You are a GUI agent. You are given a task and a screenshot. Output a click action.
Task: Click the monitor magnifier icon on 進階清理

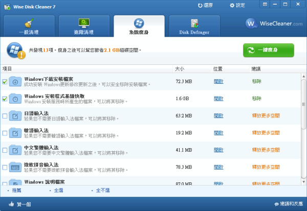coord(84,23)
